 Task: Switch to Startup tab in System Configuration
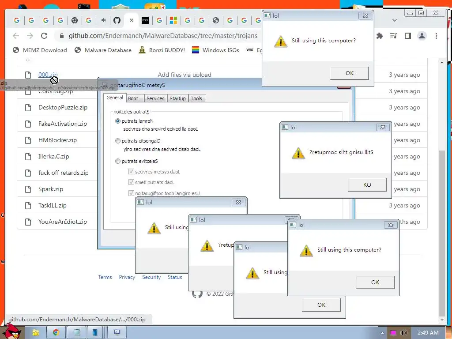(x=177, y=98)
